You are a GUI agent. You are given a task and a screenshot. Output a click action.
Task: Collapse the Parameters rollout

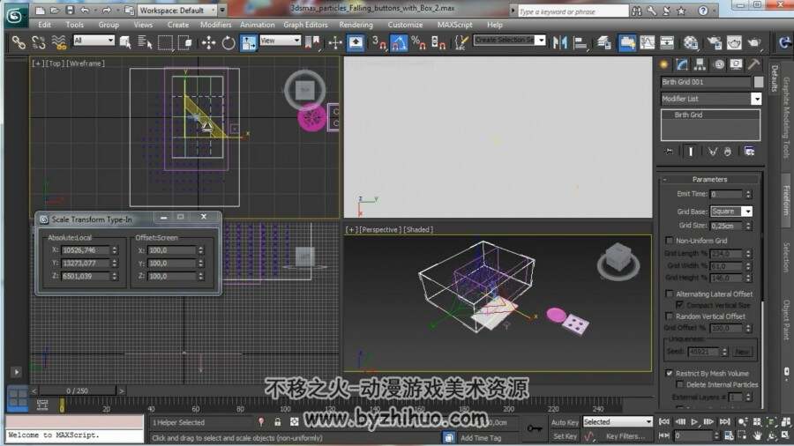coord(709,179)
